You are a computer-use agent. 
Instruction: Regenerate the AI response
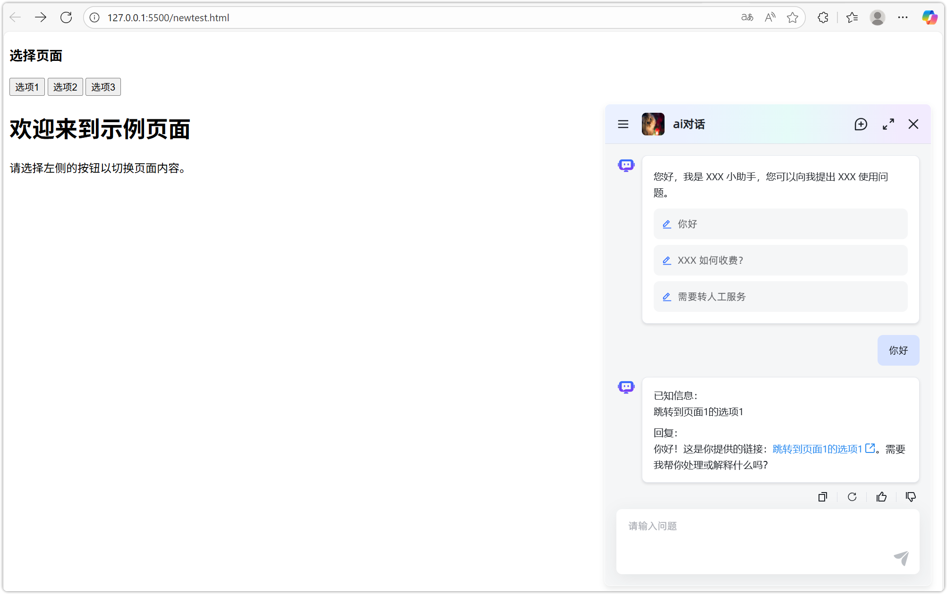pos(852,497)
